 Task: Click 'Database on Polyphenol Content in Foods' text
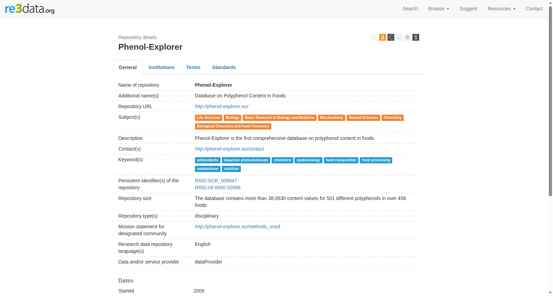(x=240, y=96)
